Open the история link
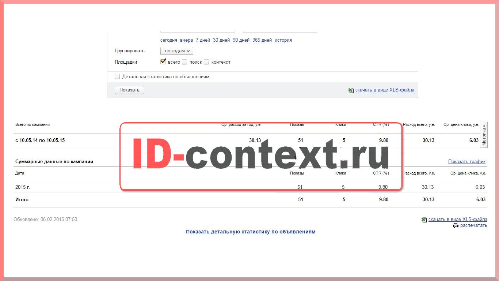 point(283,40)
